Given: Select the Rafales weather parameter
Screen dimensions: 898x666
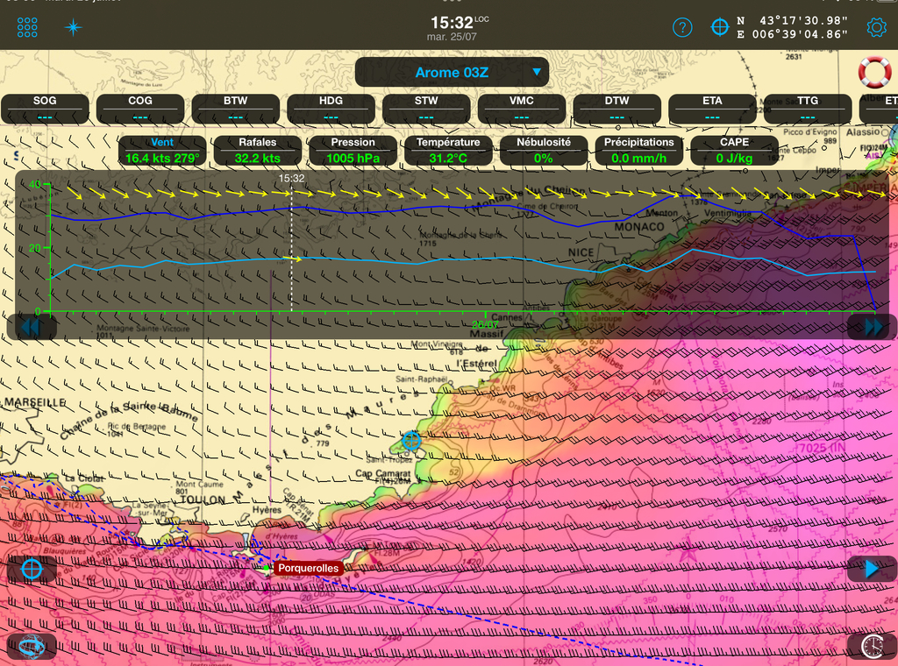Looking at the screenshot, I should 258,151.
